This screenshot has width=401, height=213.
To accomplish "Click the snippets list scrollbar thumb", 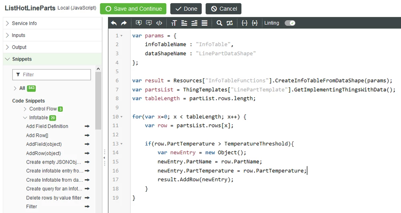I will [x=98, y=100].
